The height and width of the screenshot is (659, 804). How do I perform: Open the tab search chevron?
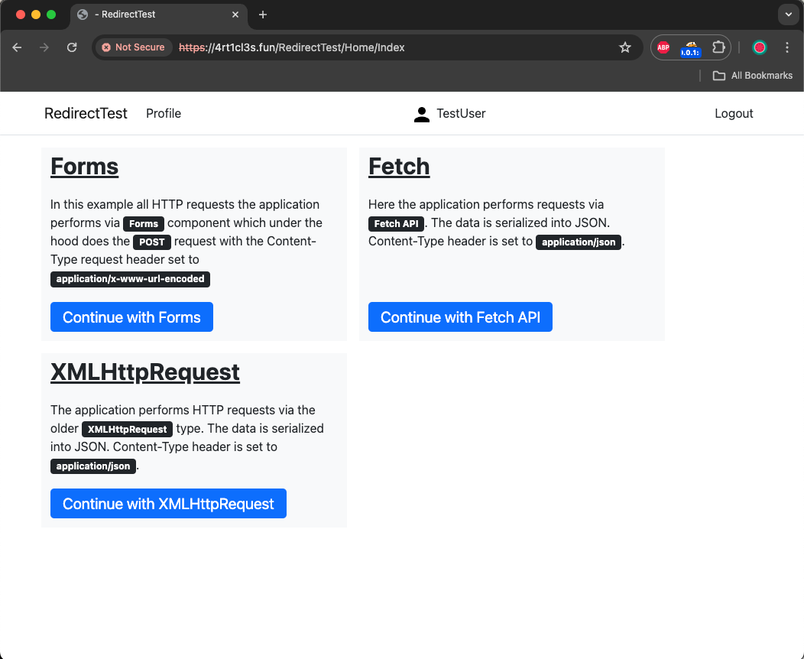tap(788, 15)
